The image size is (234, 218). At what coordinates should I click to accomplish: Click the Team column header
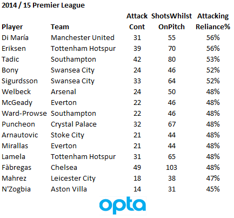[x=60, y=27]
